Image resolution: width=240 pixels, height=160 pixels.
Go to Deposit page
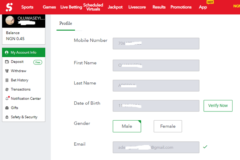click(23, 62)
